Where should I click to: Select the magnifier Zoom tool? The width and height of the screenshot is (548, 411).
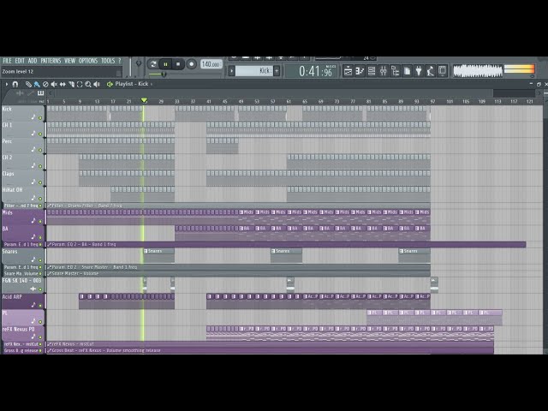click(88, 84)
